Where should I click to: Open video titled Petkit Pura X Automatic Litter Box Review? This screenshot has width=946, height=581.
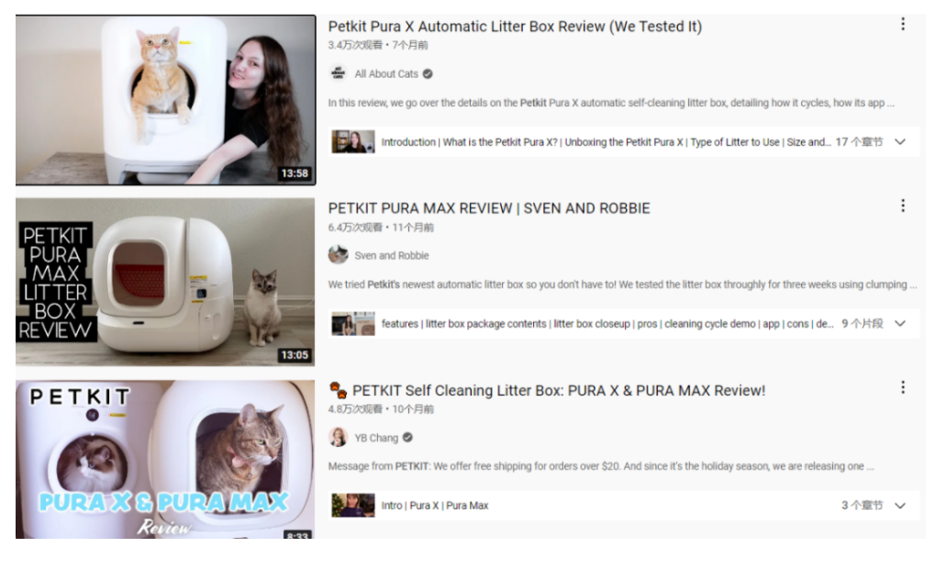pos(515,27)
